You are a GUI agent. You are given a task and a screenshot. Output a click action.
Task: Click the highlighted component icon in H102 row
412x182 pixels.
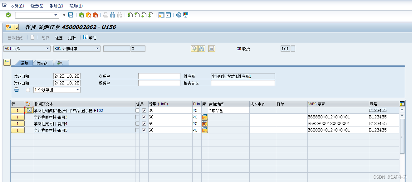point(29,110)
